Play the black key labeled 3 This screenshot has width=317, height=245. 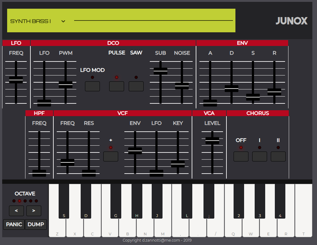[x=260, y=201]
